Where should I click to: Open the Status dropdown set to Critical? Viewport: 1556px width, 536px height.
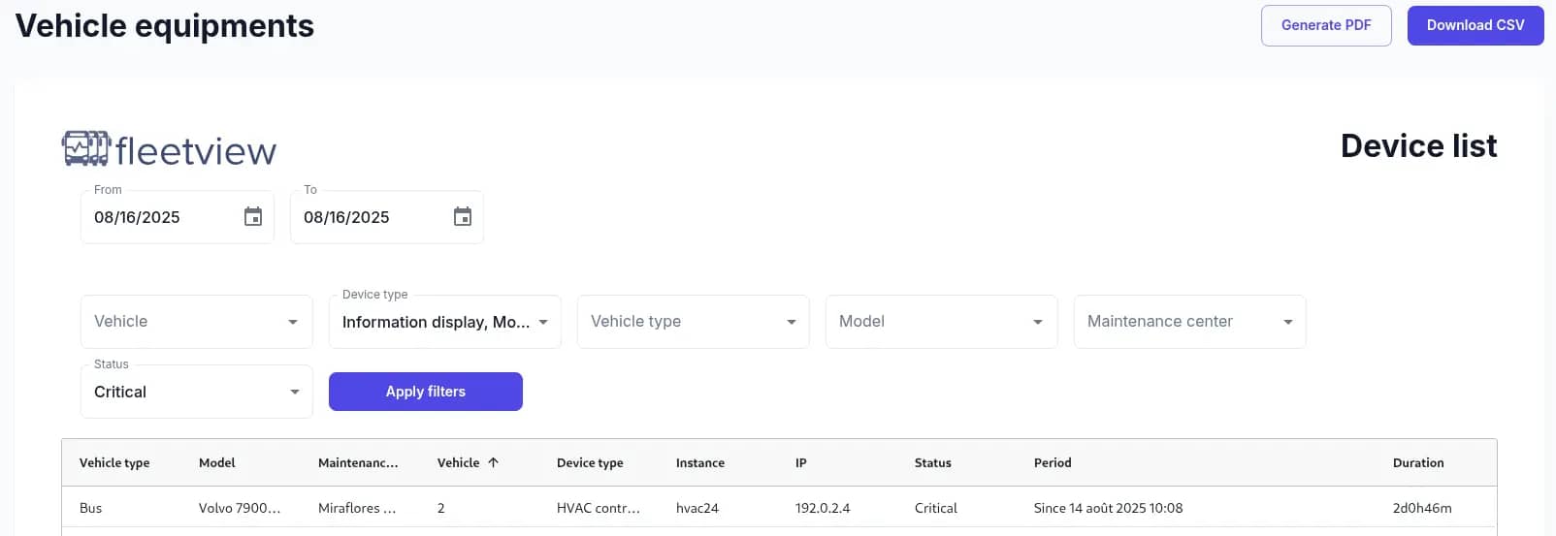pyautogui.click(x=197, y=392)
